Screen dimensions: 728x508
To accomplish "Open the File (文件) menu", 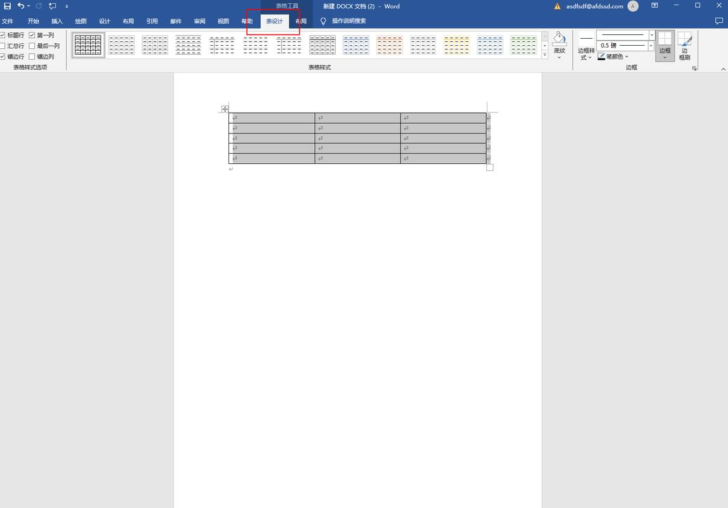I will [x=8, y=21].
